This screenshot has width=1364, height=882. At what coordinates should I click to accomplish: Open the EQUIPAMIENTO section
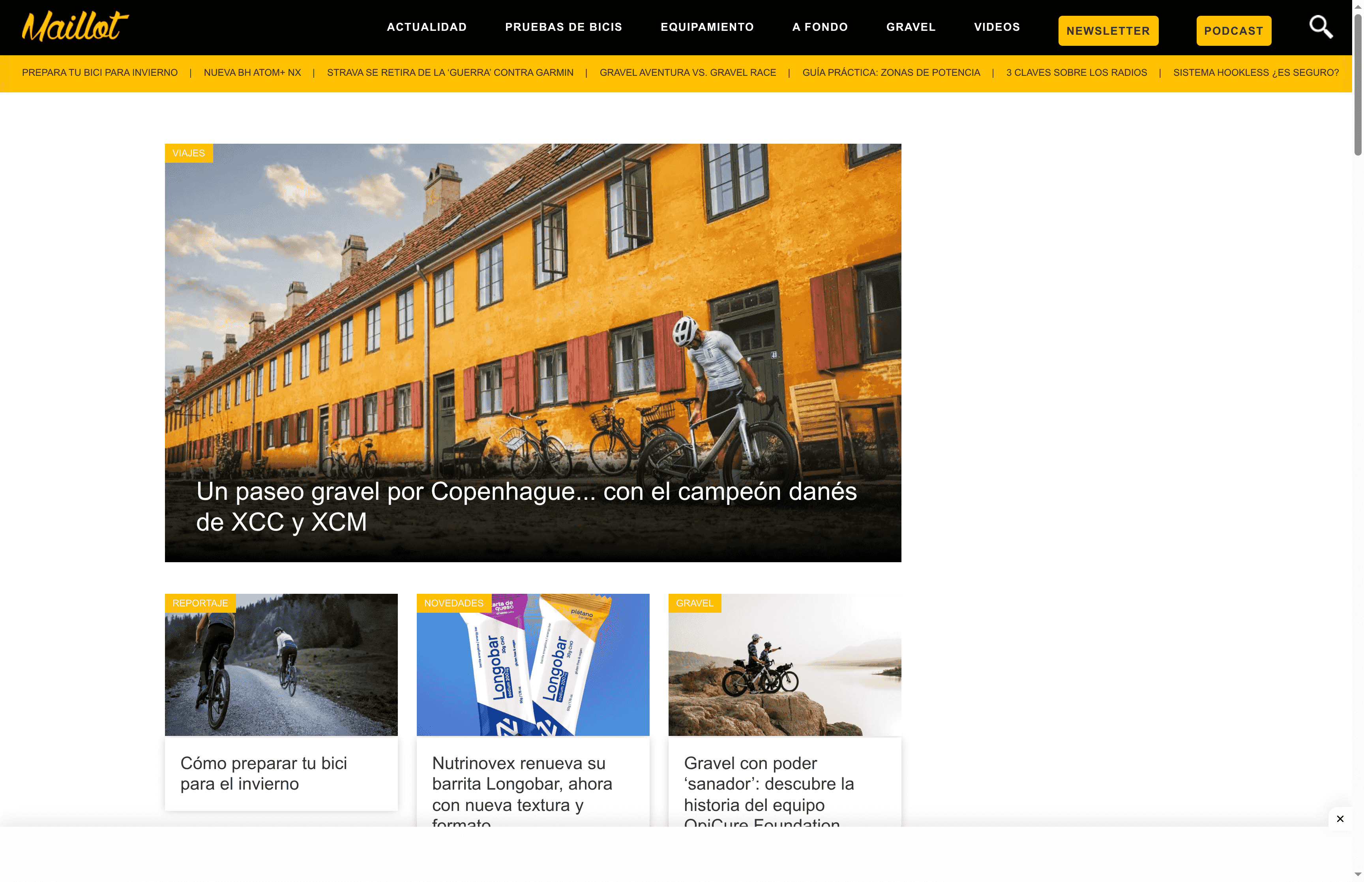click(x=707, y=26)
